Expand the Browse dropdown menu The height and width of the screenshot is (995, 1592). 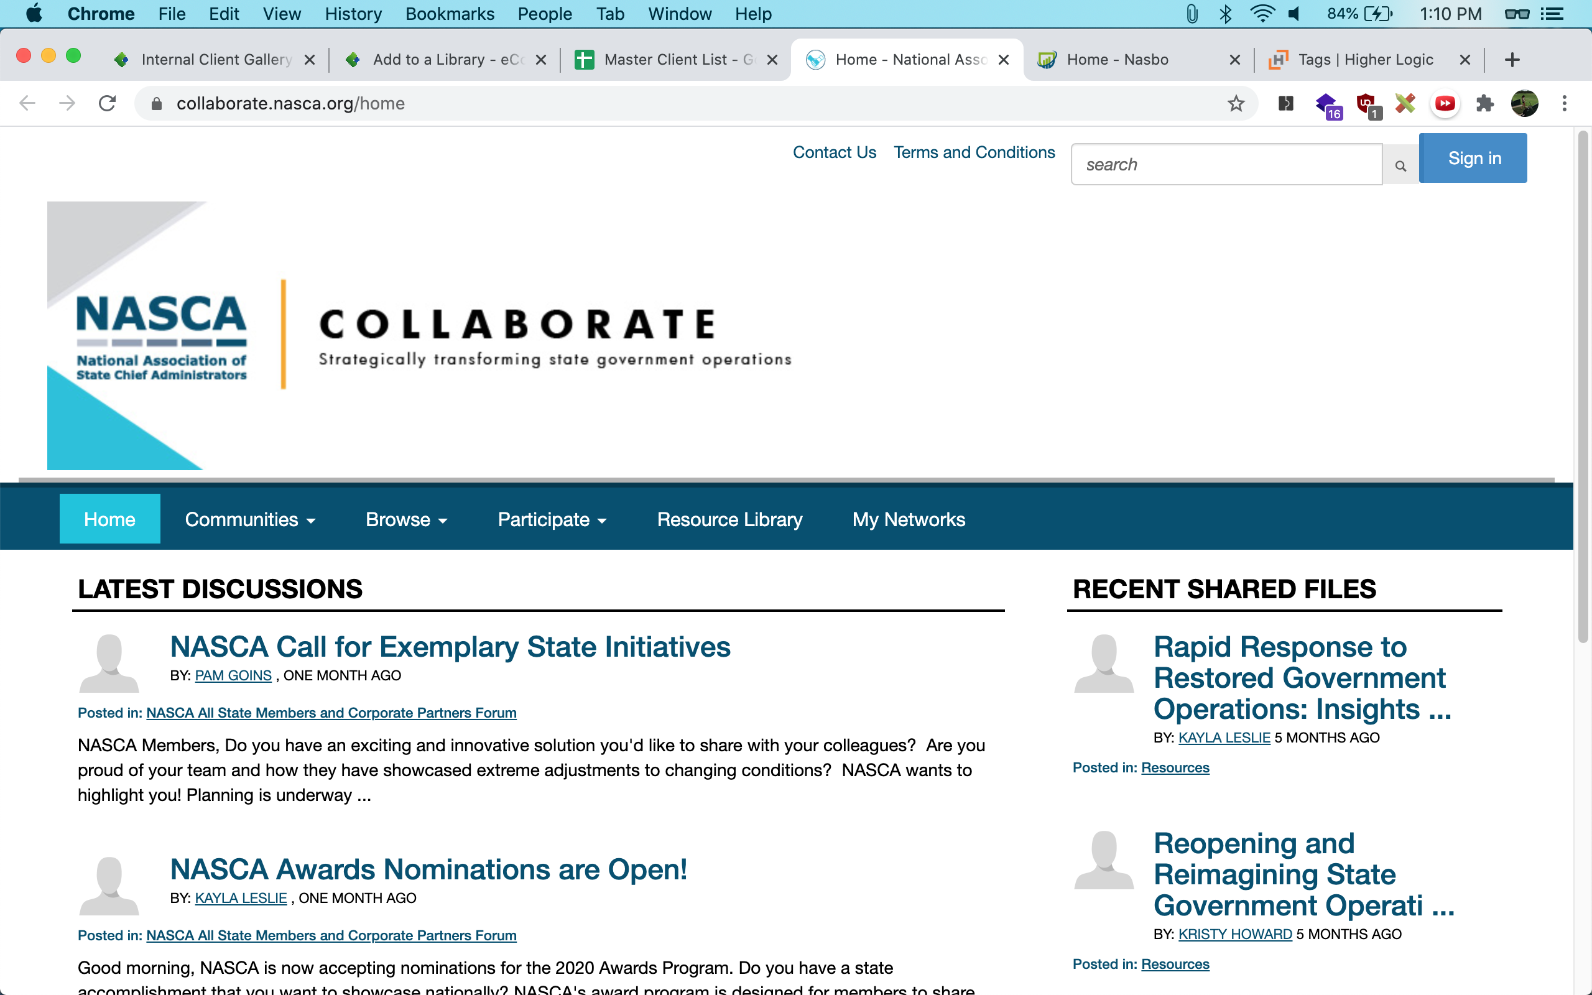click(406, 519)
